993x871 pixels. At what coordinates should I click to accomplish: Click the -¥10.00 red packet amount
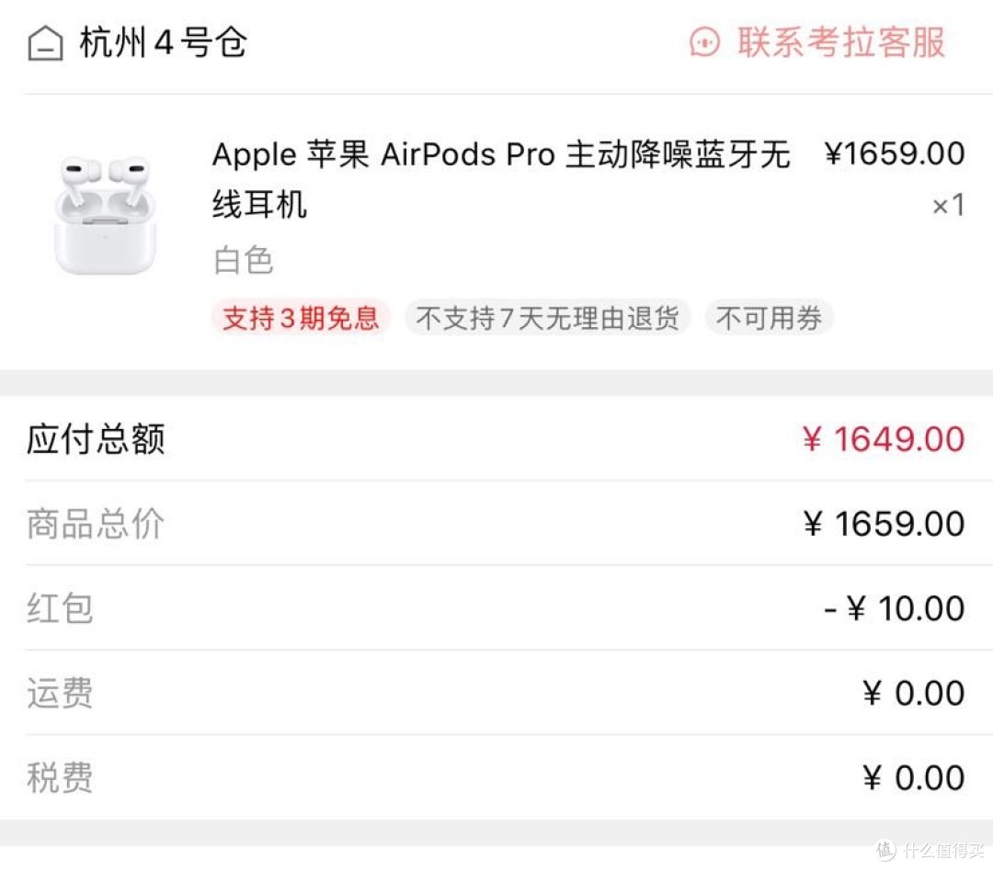point(894,608)
